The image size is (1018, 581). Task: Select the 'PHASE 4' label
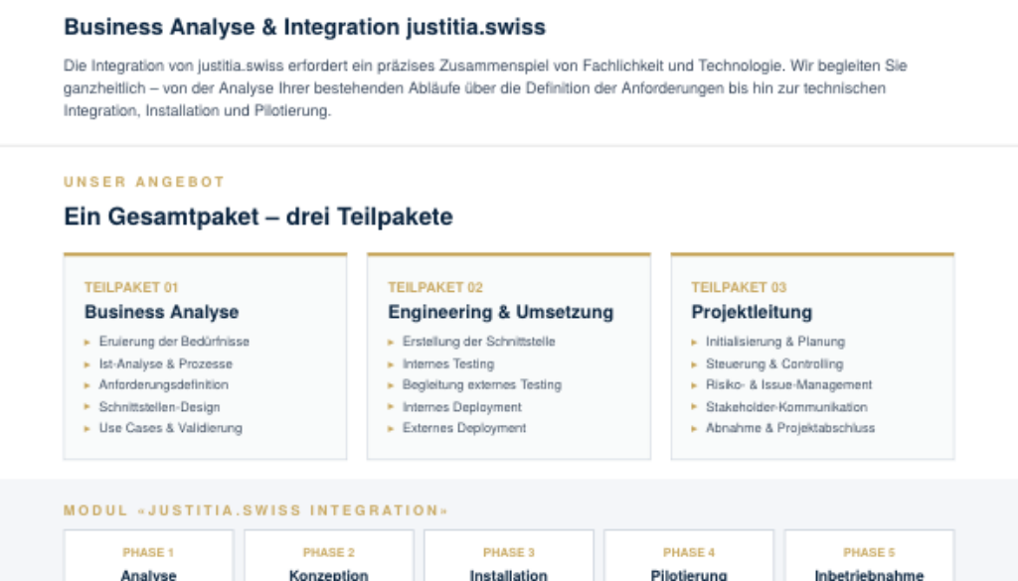tap(689, 552)
